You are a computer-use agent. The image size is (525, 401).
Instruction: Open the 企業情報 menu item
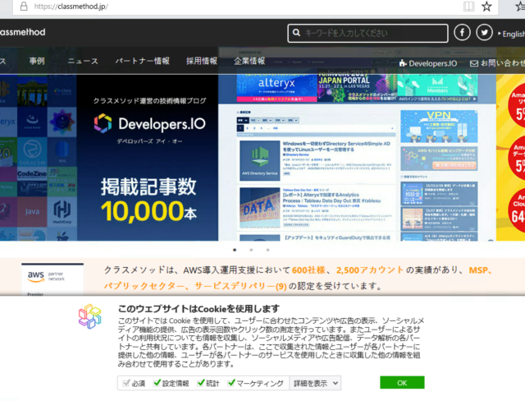(x=249, y=61)
